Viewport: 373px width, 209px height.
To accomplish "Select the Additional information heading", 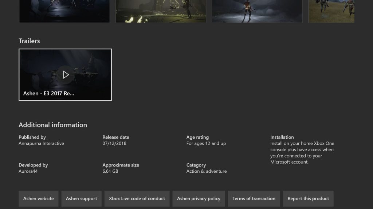I will tap(53, 125).
